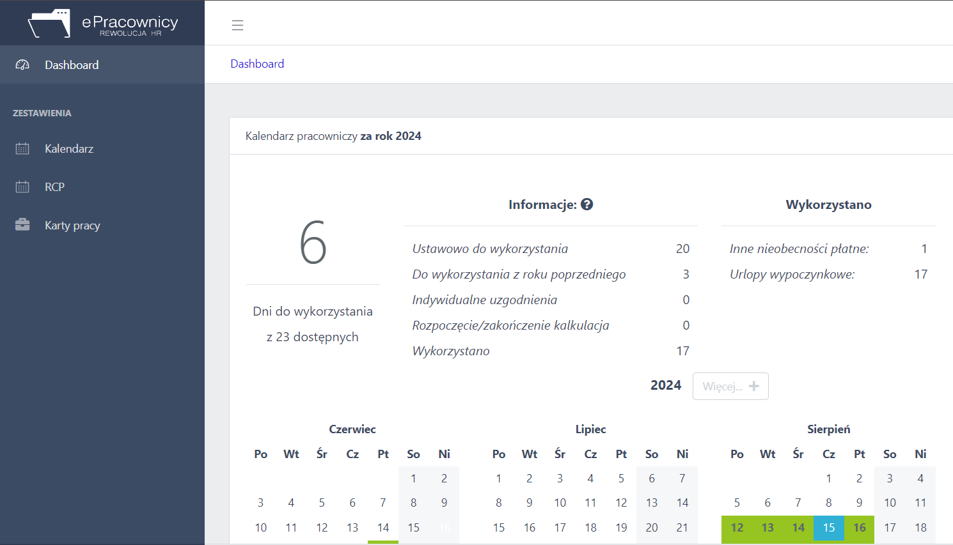Click the ePracownicy logo

103,23
